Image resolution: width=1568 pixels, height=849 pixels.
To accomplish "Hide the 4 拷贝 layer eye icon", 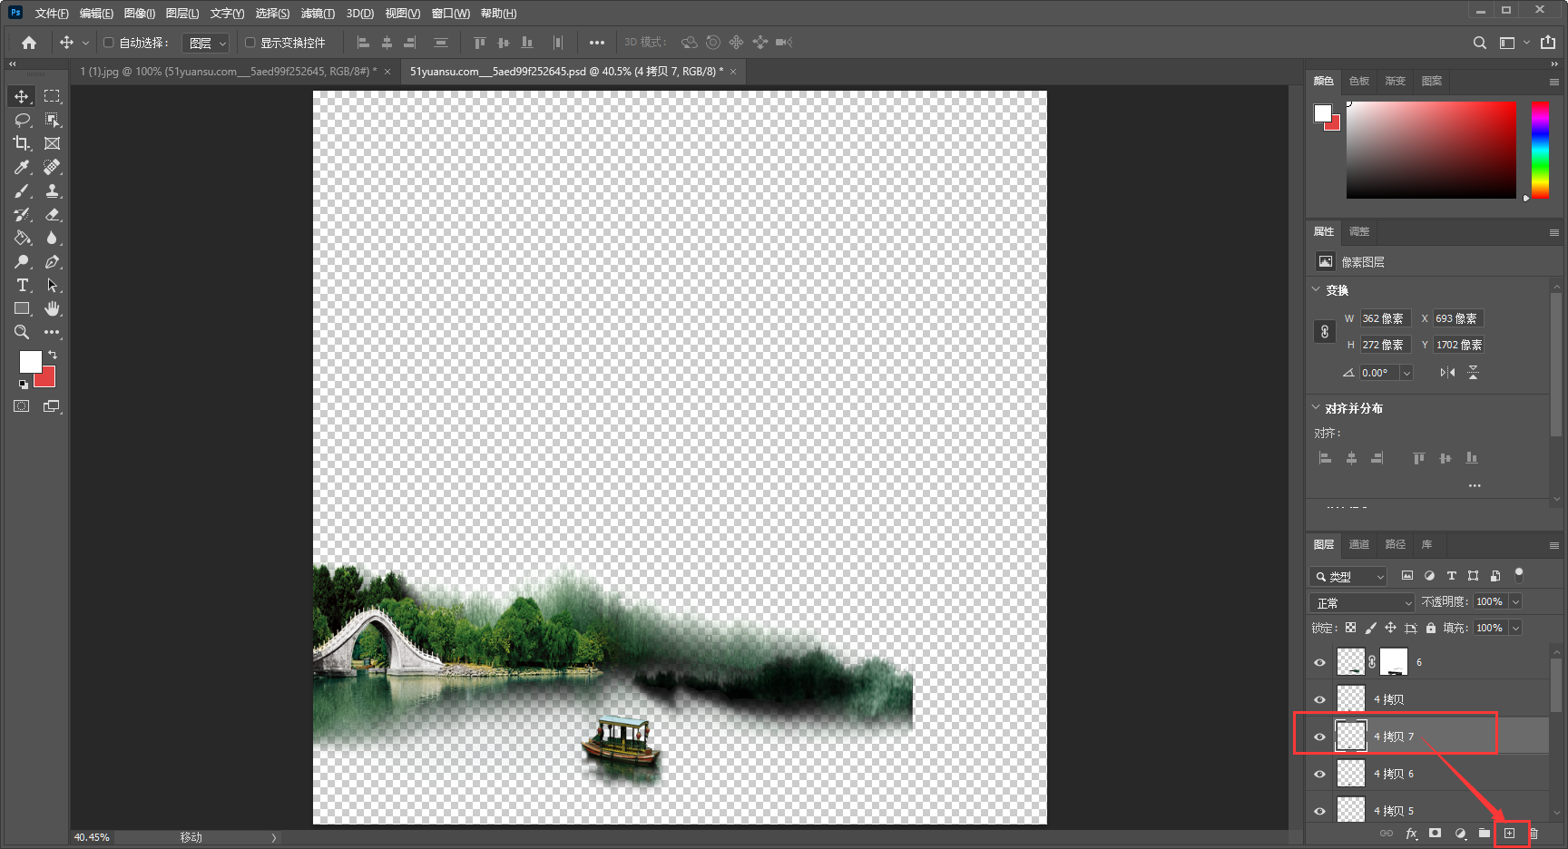I will click(x=1319, y=699).
